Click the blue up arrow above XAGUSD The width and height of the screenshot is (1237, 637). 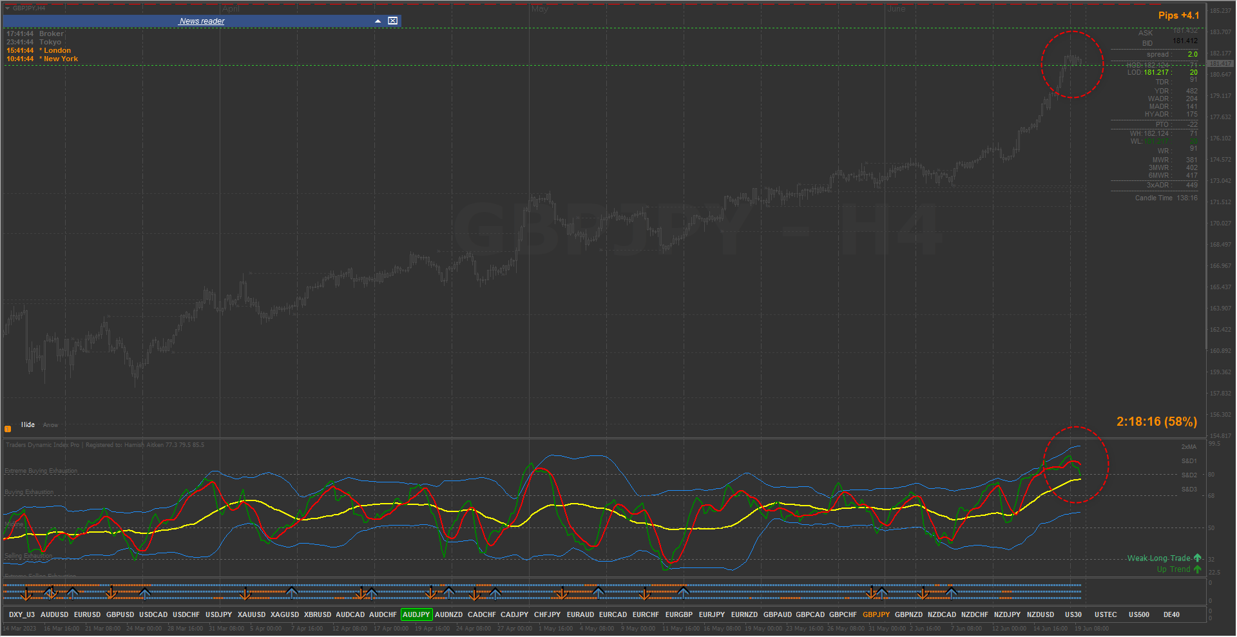point(292,593)
